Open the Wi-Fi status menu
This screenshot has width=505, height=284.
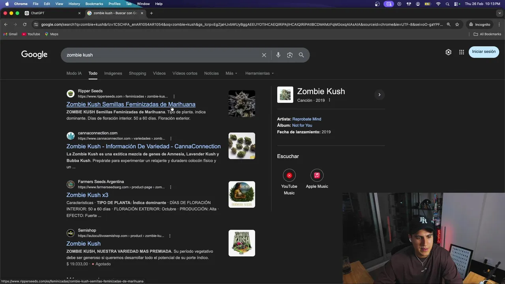pyautogui.click(x=438, y=4)
